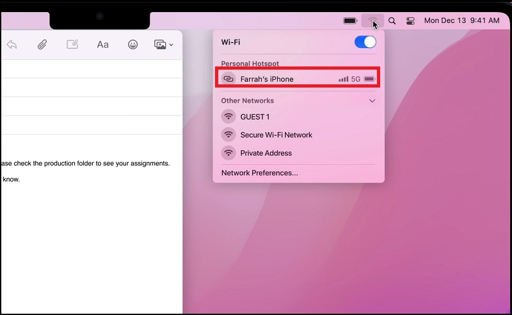Click the date and time Mon Dec 13

pyautogui.click(x=461, y=20)
